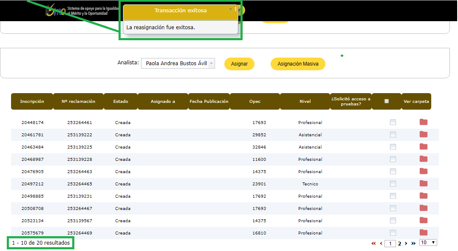Open folder for inscription 20523134
458x251 pixels.
pos(423,221)
